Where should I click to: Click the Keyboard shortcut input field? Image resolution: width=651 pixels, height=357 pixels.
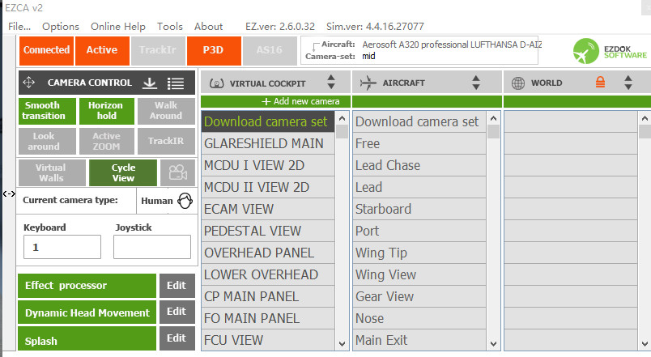[62, 247]
